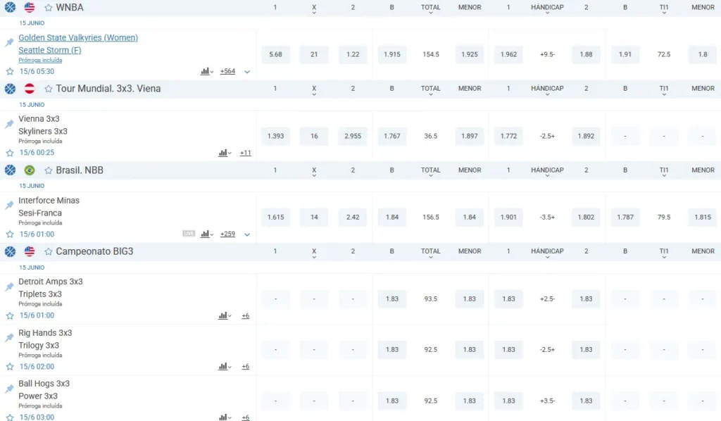Click the Brazil flag icon next to NBB
The height and width of the screenshot is (421, 721).
tap(30, 170)
